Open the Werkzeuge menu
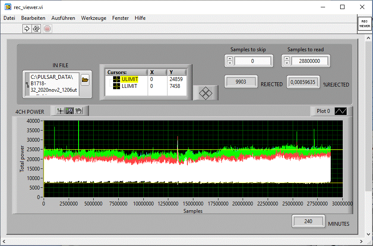This screenshot has height=246, width=373. [x=94, y=18]
